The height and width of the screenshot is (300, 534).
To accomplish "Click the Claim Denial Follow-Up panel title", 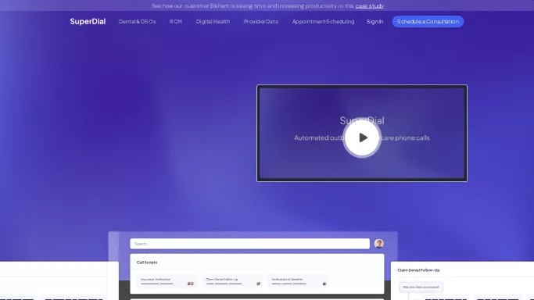I will coord(418,270).
